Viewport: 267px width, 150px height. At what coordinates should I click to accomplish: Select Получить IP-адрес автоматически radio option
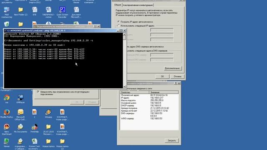tap(118, 22)
